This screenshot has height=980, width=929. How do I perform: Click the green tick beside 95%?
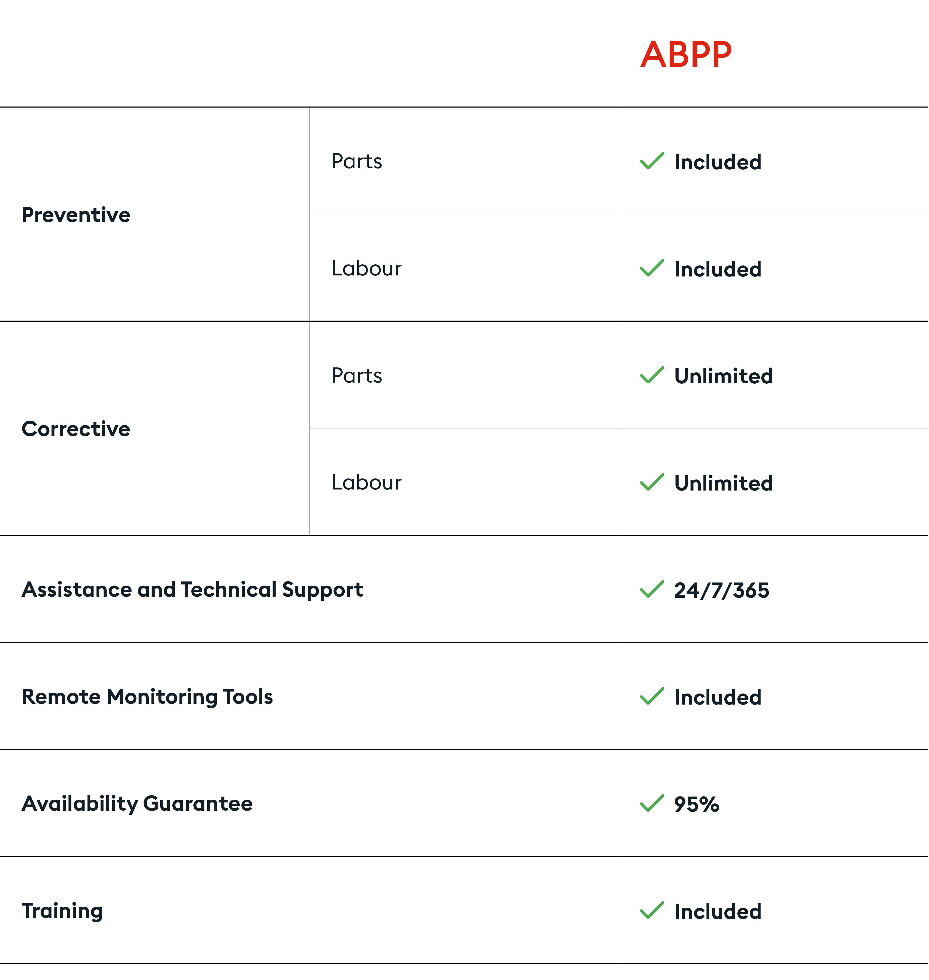652,803
